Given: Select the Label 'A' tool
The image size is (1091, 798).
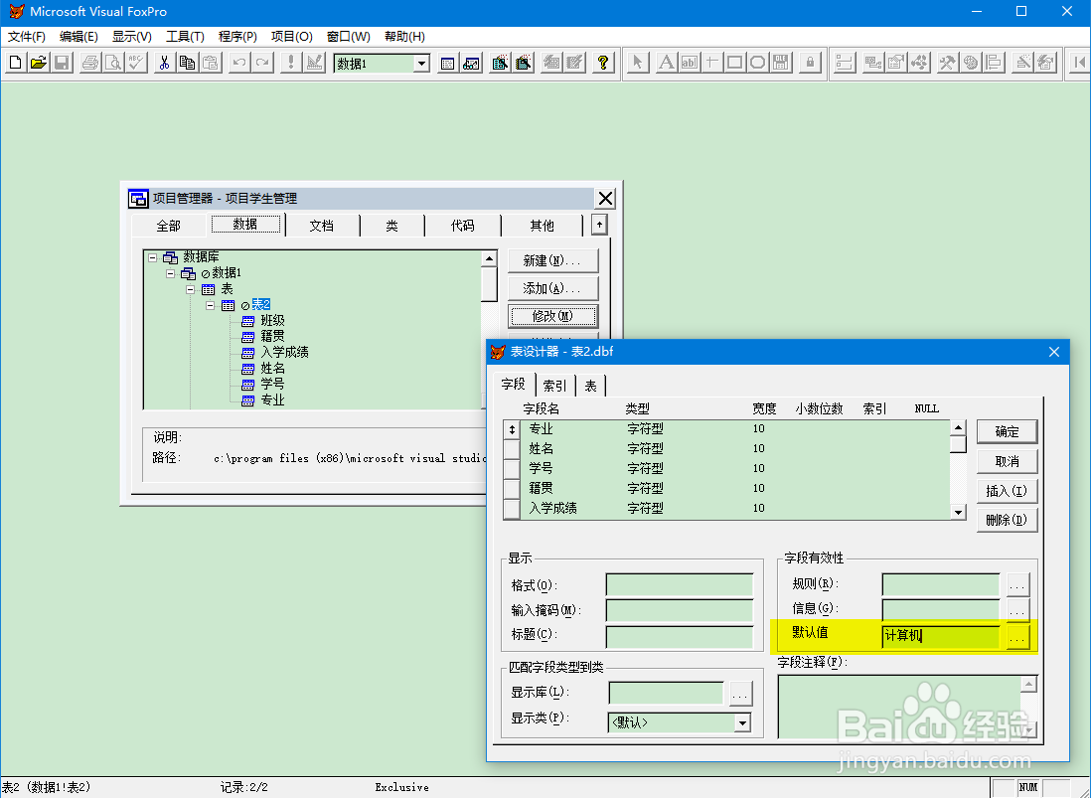Looking at the screenshot, I should (666, 63).
